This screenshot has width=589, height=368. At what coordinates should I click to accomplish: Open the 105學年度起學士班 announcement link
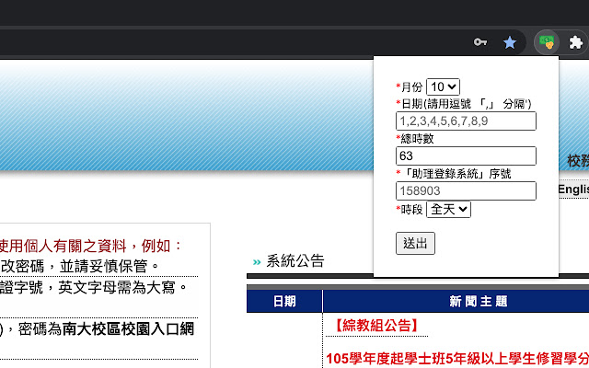457,359
